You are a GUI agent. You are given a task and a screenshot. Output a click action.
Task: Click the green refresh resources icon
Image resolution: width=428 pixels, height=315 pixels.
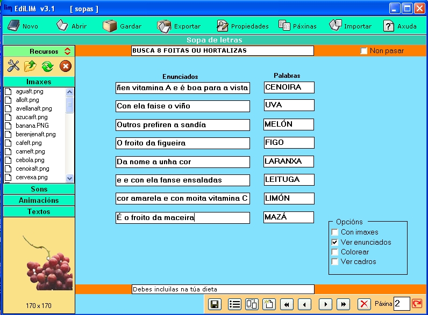coord(47,66)
